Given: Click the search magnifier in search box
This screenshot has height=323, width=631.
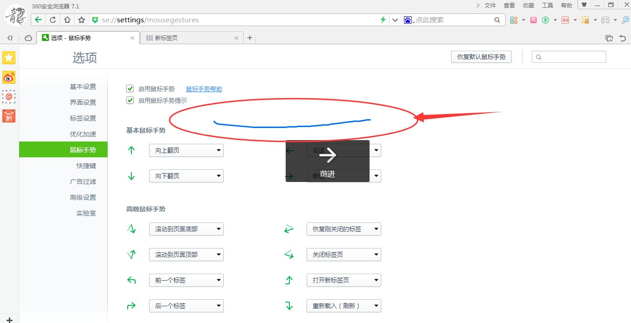Looking at the screenshot, I should click(x=497, y=20).
